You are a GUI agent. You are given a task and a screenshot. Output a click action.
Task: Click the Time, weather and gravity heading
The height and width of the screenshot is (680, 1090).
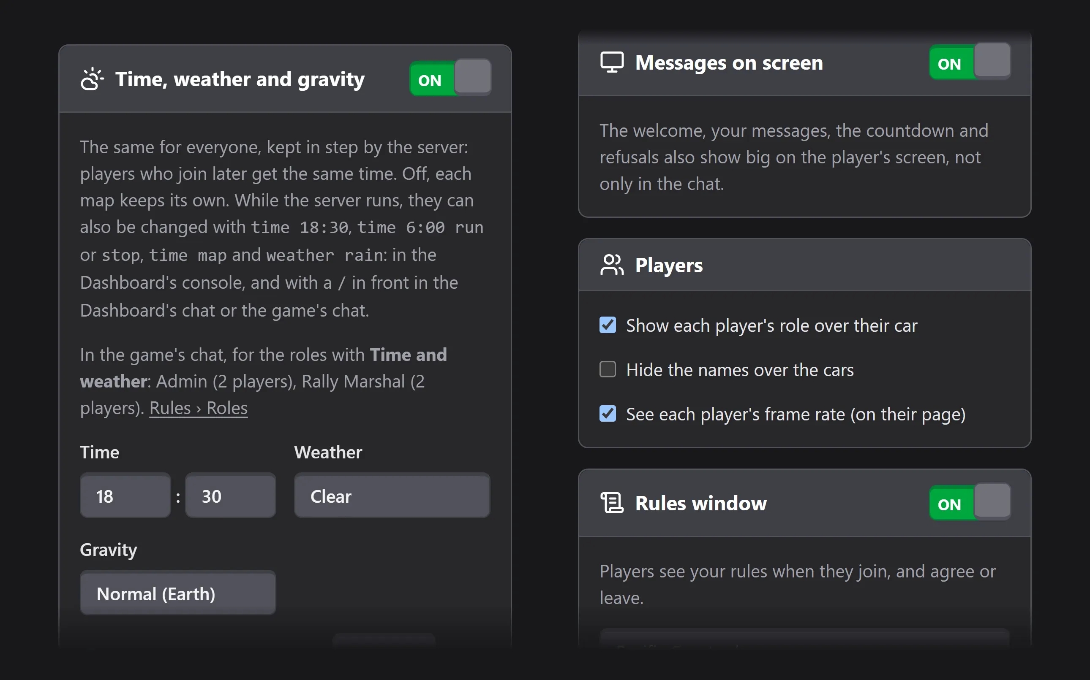(x=240, y=79)
